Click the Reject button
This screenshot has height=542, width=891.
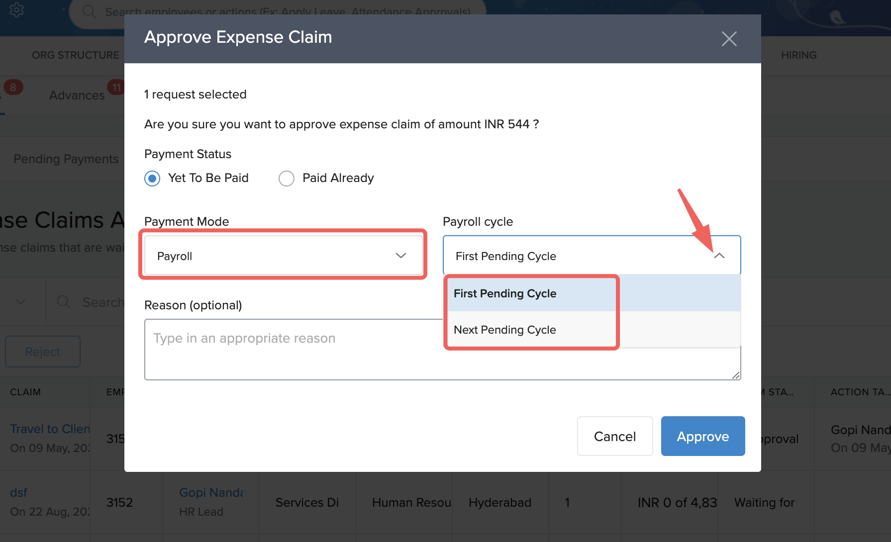pyautogui.click(x=43, y=352)
